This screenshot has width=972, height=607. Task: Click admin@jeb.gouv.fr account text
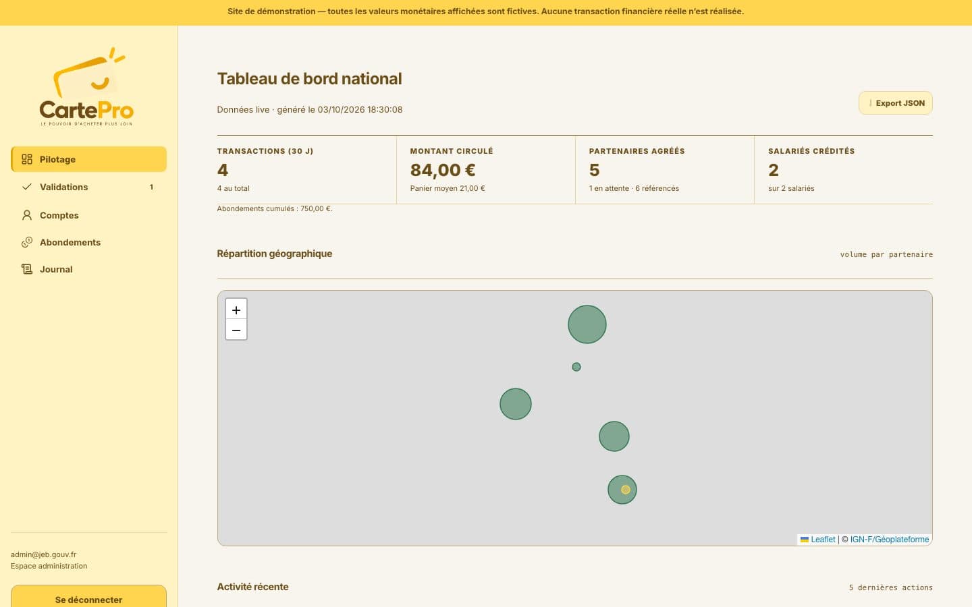43,554
